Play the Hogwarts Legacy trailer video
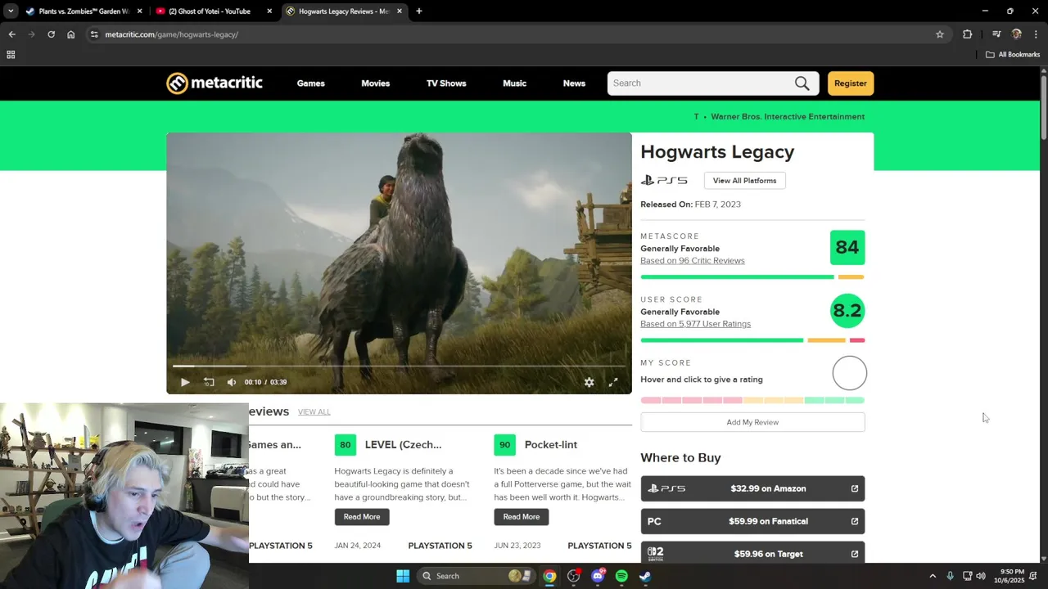This screenshot has height=589, width=1048. point(185,382)
